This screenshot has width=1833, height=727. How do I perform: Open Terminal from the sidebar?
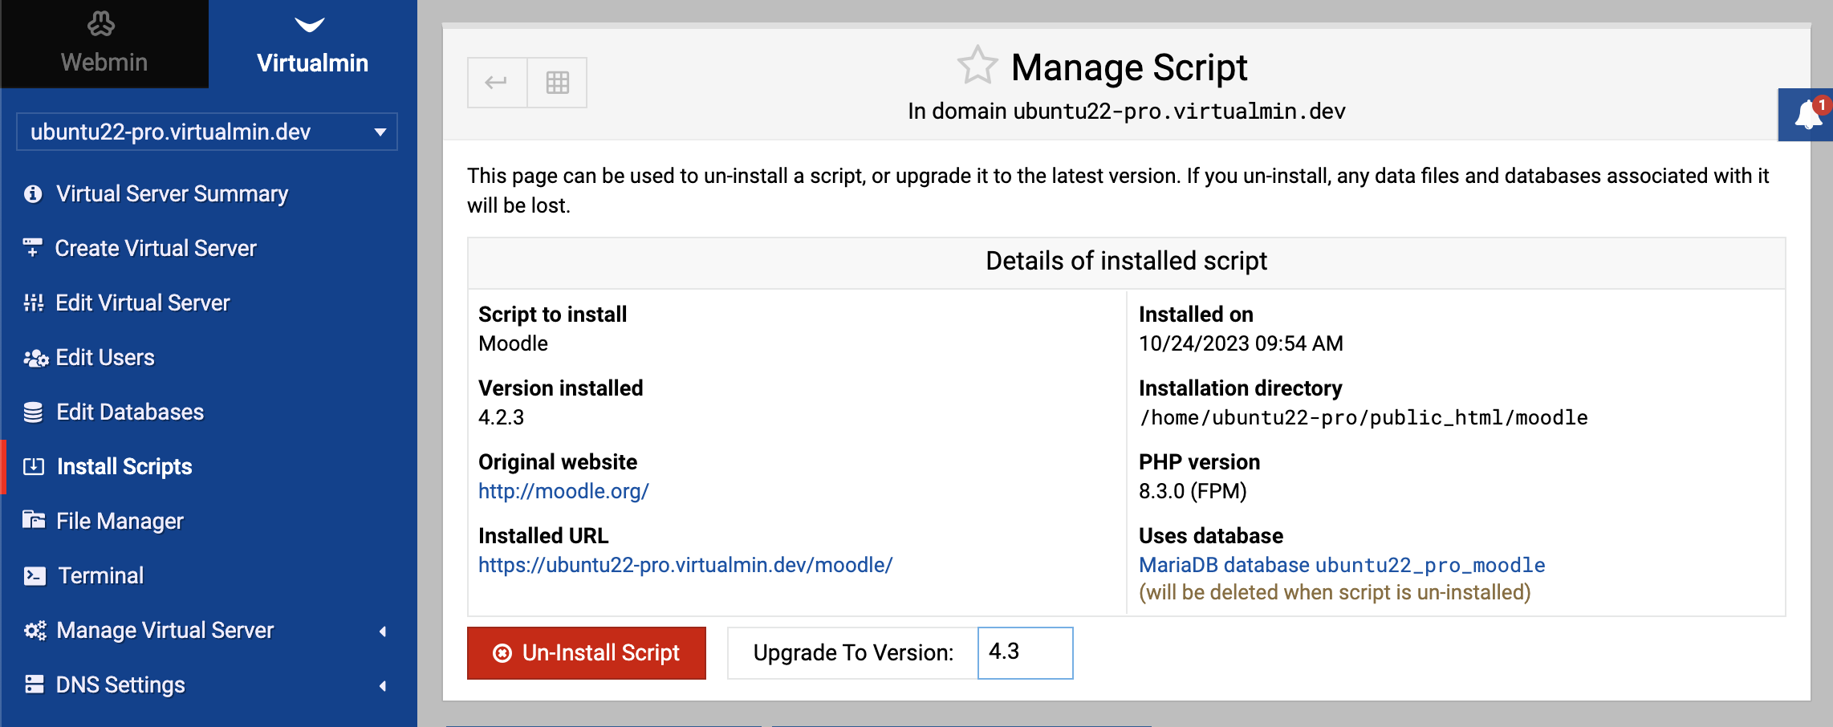101,576
